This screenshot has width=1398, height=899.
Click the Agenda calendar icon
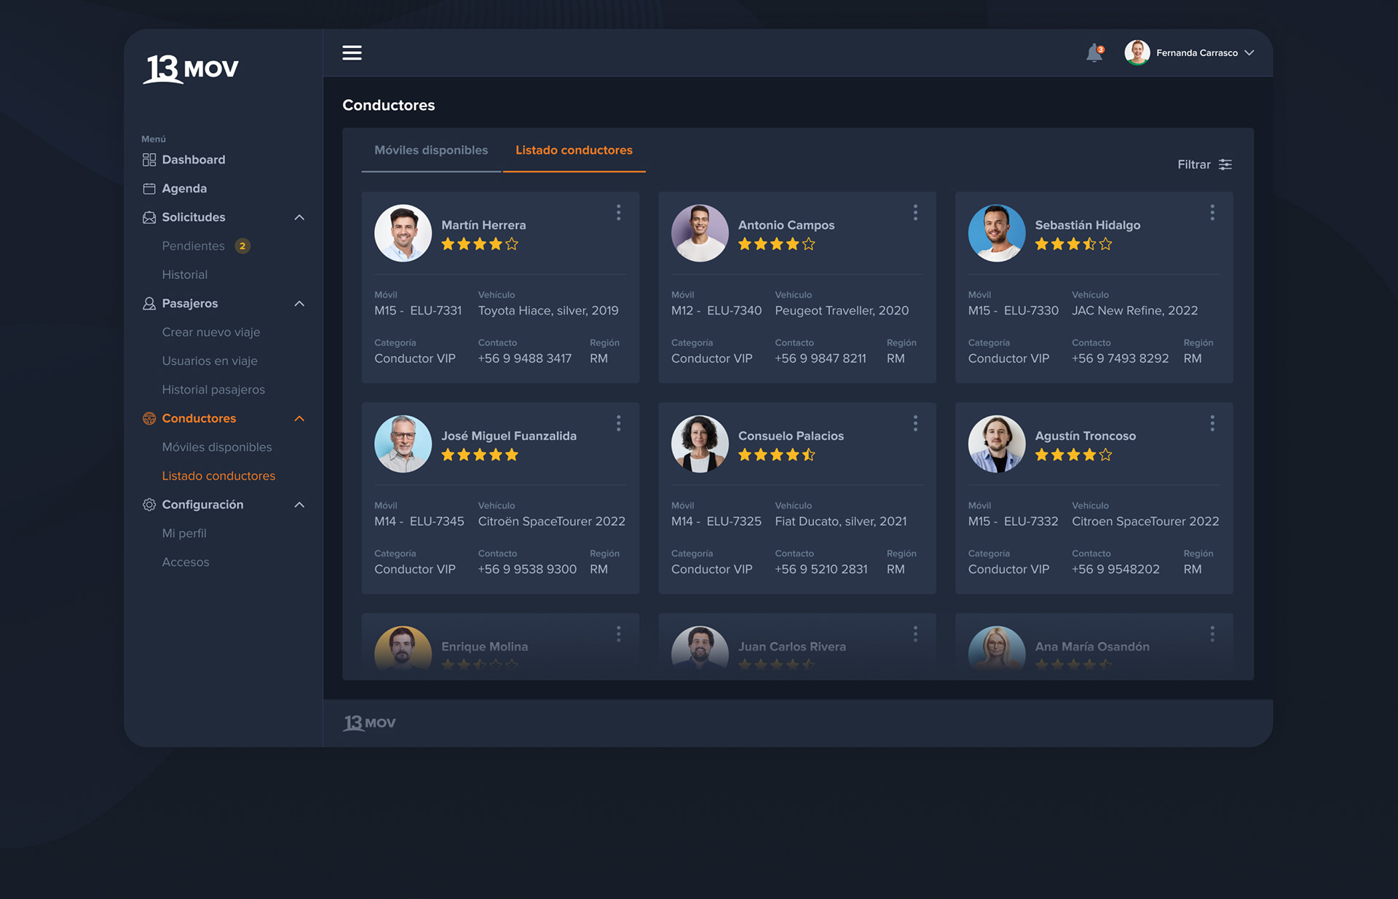(149, 189)
